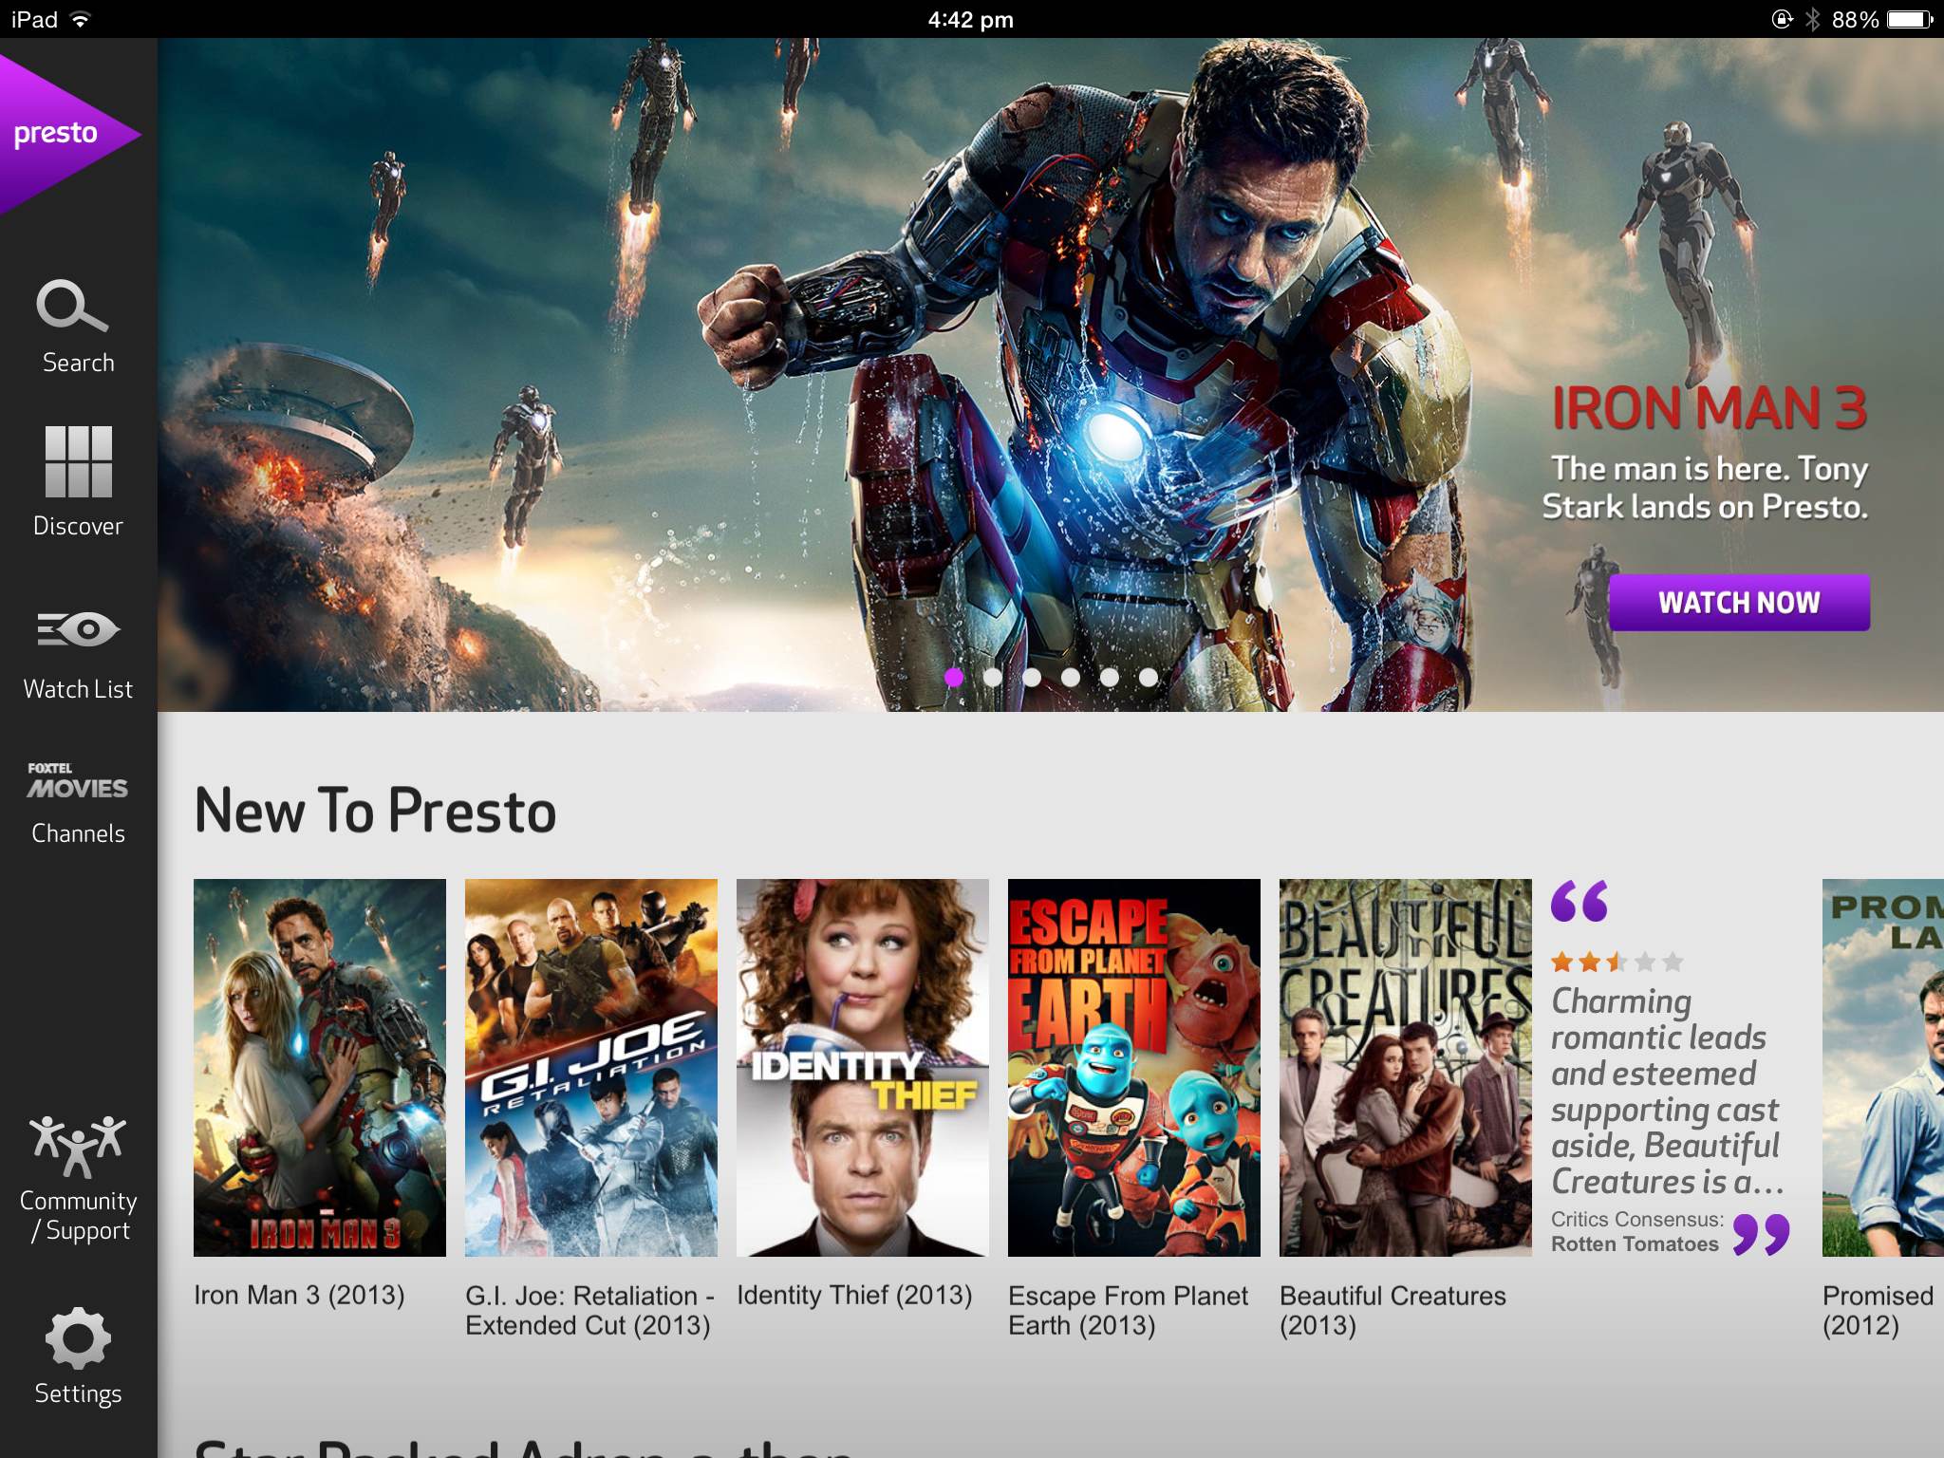Select the third carousel dot

(x=1032, y=677)
